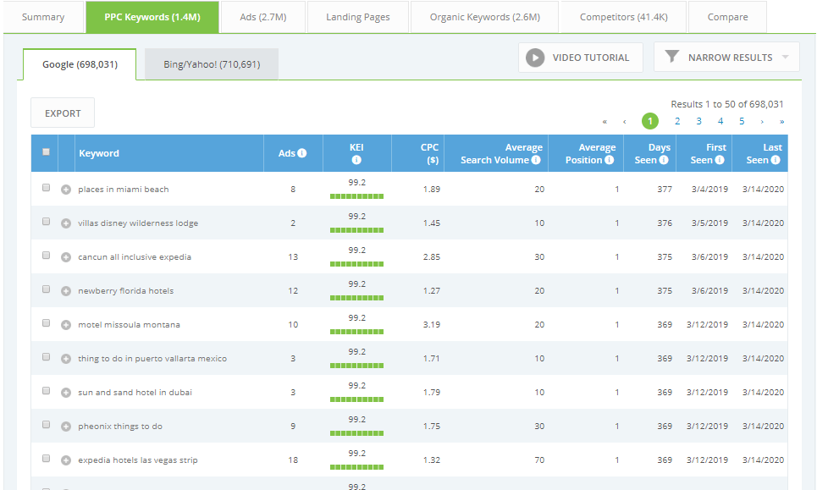Expand the villas disney wilderness lodge row
The image size is (817, 490).
pos(66,223)
